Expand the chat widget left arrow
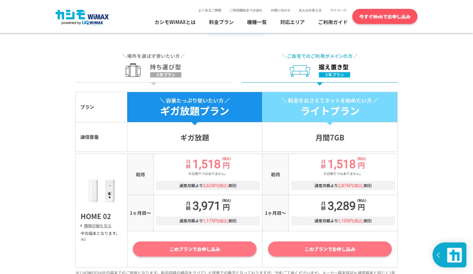The height and width of the screenshot is (274, 473). click(x=438, y=255)
